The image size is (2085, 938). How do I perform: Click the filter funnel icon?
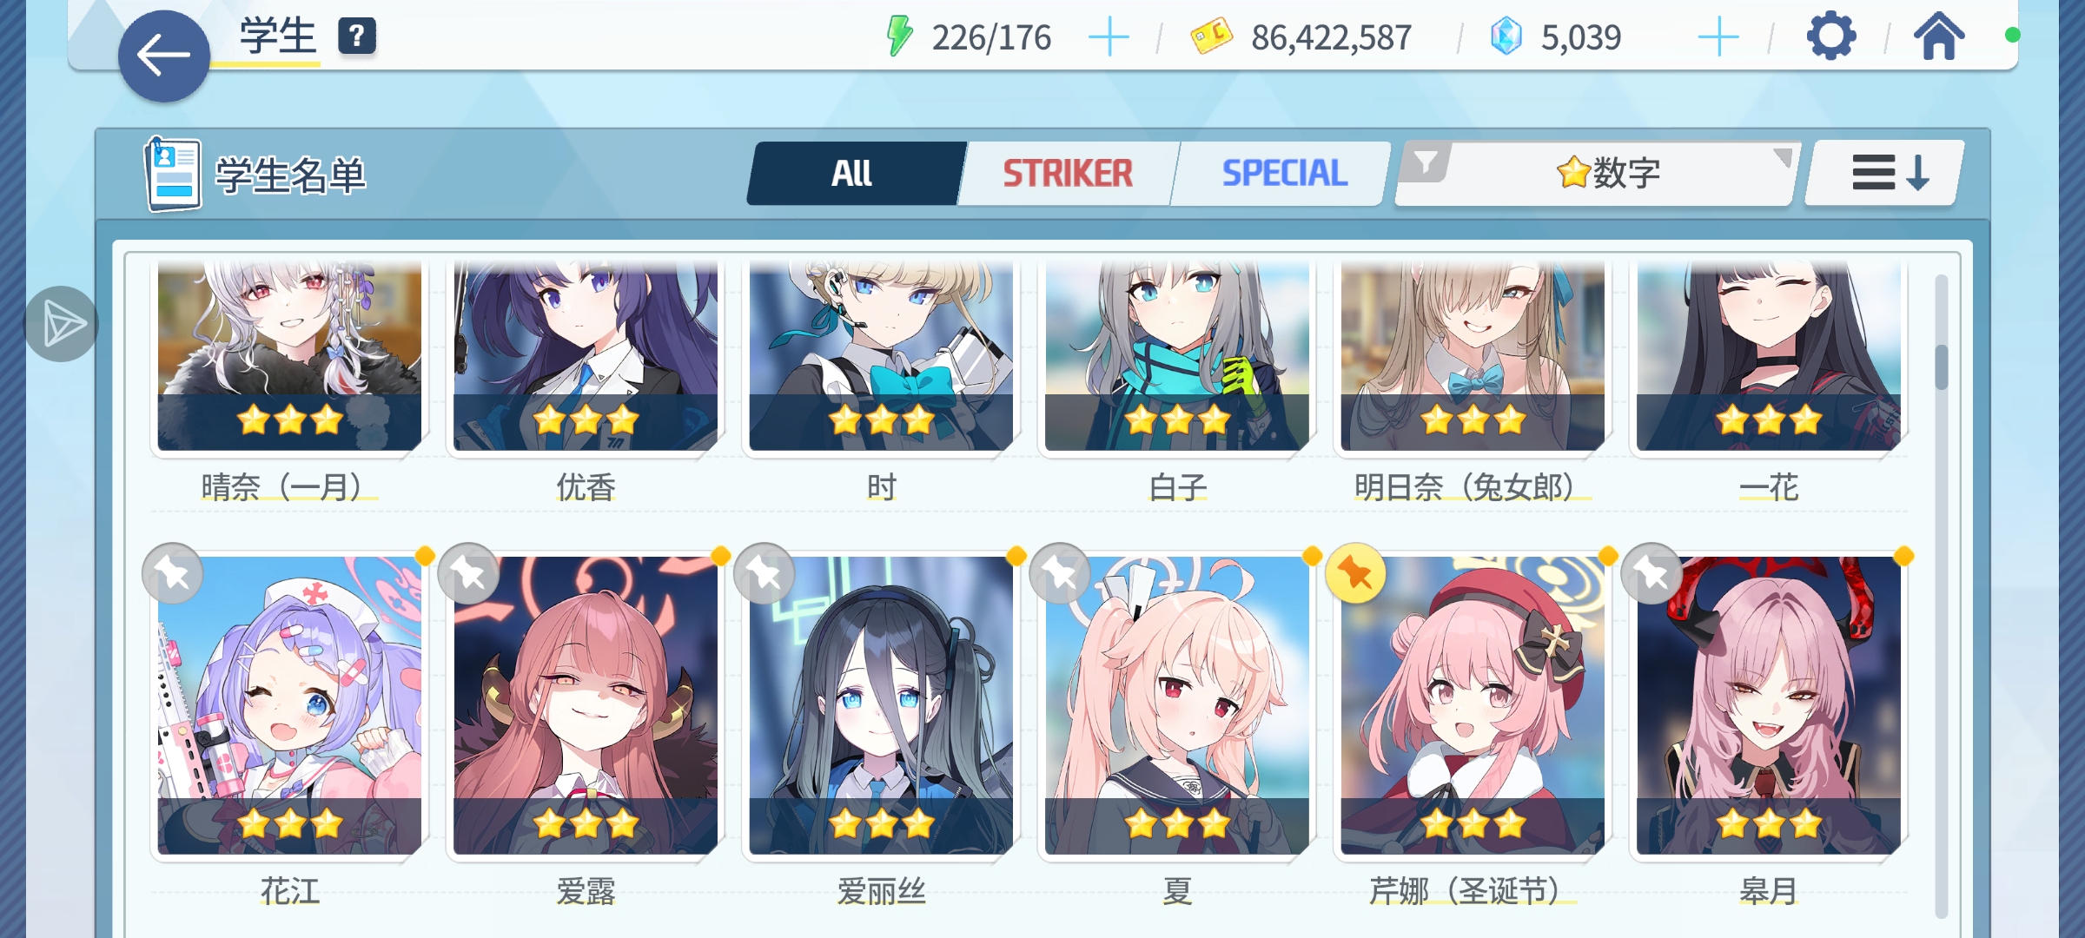pyautogui.click(x=1426, y=162)
